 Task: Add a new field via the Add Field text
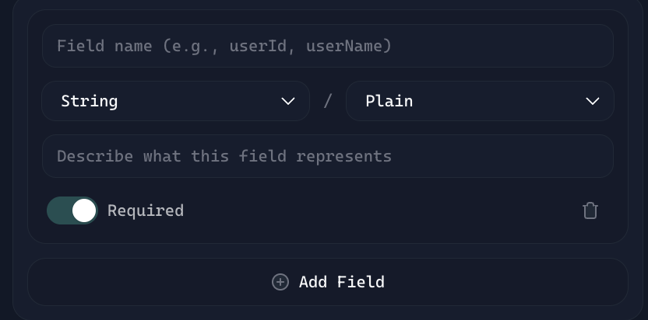tap(341, 282)
